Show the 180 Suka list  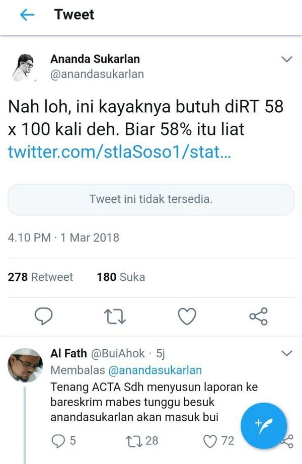[x=121, y=277]
